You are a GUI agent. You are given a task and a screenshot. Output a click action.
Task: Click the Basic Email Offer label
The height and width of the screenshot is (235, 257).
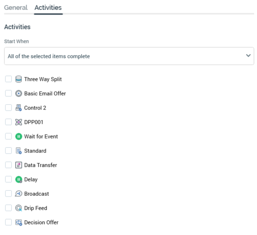pyautogui.click(x=45, y=94)
